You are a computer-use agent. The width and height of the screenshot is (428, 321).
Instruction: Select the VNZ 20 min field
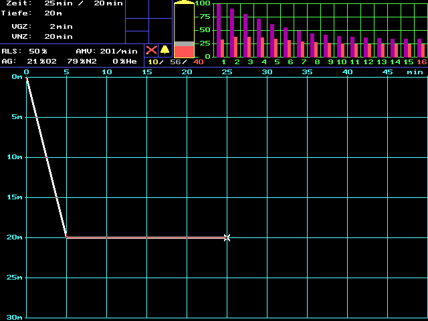pyautogui.click(x=58, y=36)
